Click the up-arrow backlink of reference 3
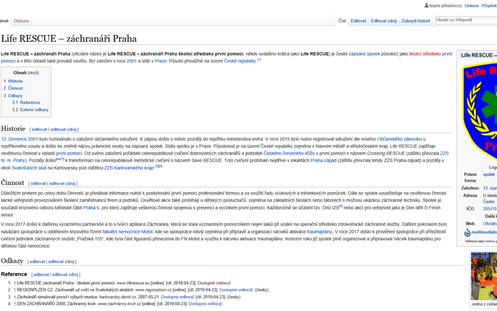The height and width of the screenshot is (311, 497). (15, 297)
